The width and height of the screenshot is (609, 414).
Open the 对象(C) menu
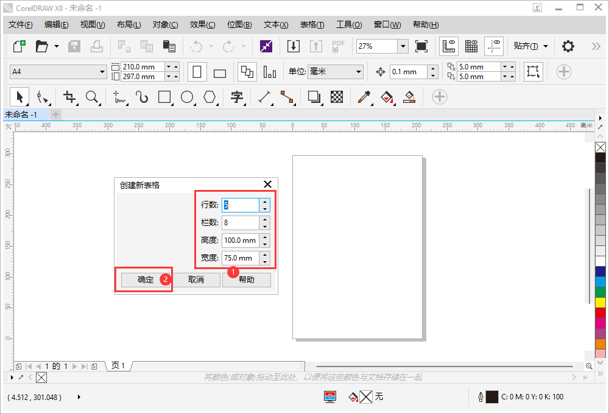166,24
